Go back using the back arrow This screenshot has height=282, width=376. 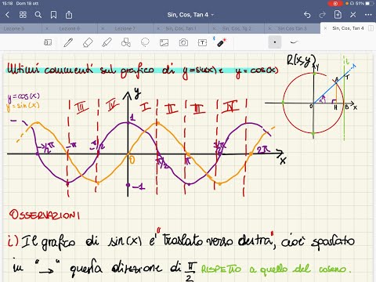(7, 15)
